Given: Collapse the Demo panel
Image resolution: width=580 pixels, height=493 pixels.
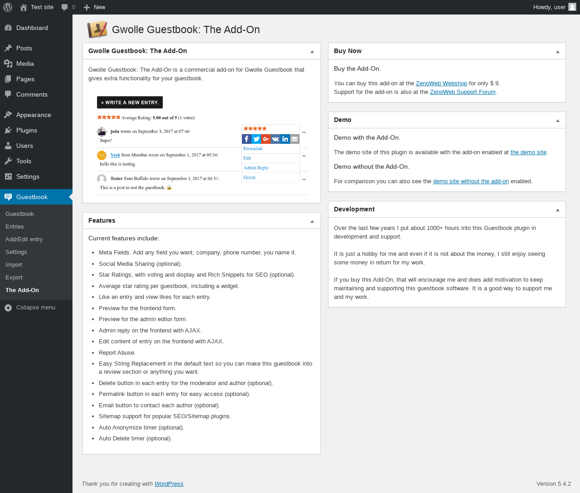Looking at the screenshot, I should (558, 121).
